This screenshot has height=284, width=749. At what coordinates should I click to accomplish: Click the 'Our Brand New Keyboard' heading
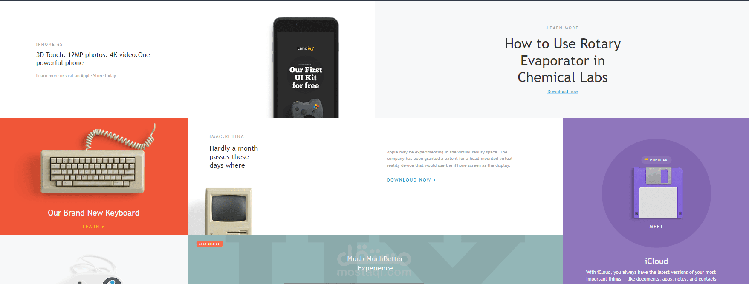tap(93, 213)
